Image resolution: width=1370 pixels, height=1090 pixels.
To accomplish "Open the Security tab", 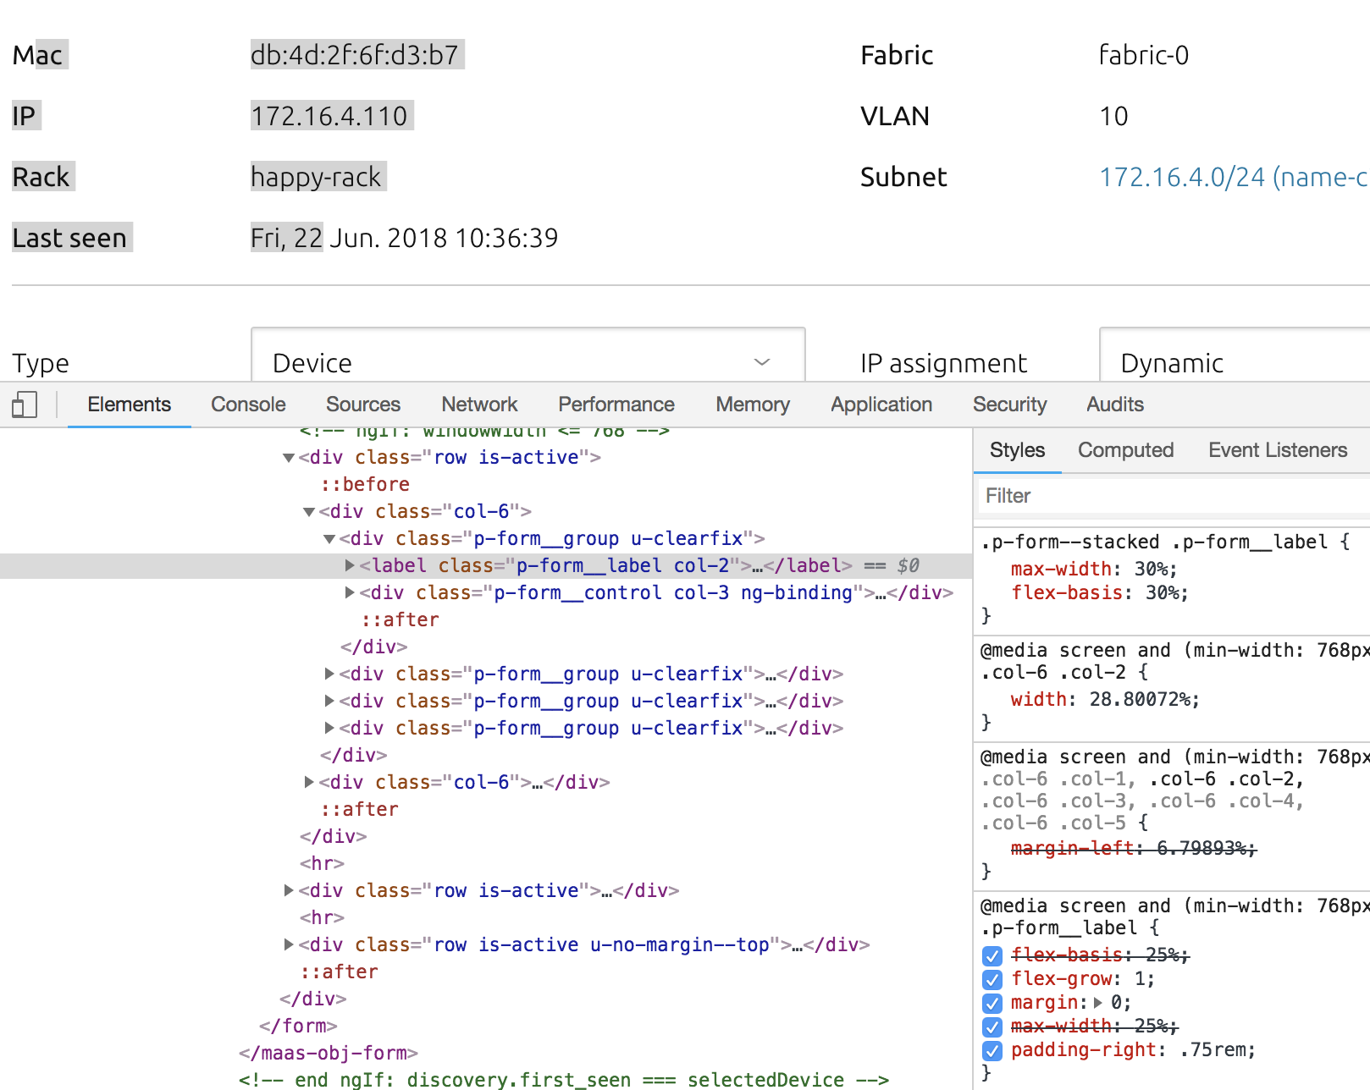I will (1009, 405).
